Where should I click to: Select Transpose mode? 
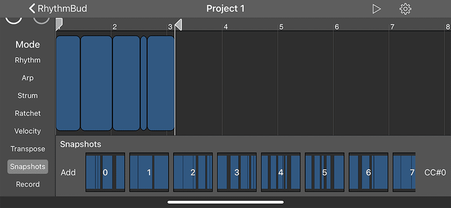click(x=28, y=149)
